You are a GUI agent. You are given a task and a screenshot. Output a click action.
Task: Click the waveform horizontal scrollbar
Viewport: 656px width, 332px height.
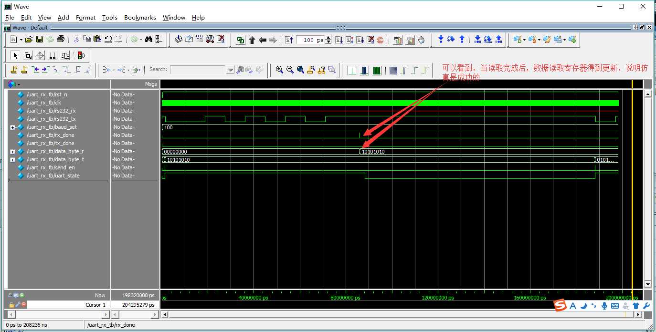402,315
